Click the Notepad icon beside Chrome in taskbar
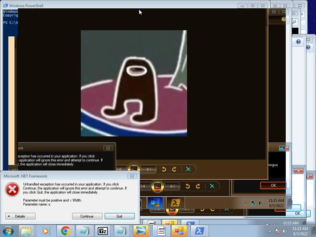 [84, 231]
